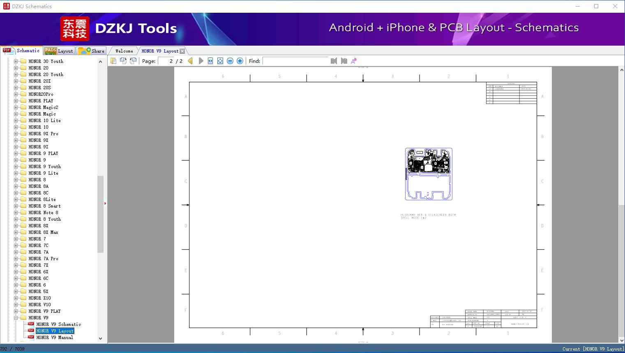Viewport: 625px width, 353px height.
Task: Click the DZKJ red logo in banner
Action: tap(75, 29)
